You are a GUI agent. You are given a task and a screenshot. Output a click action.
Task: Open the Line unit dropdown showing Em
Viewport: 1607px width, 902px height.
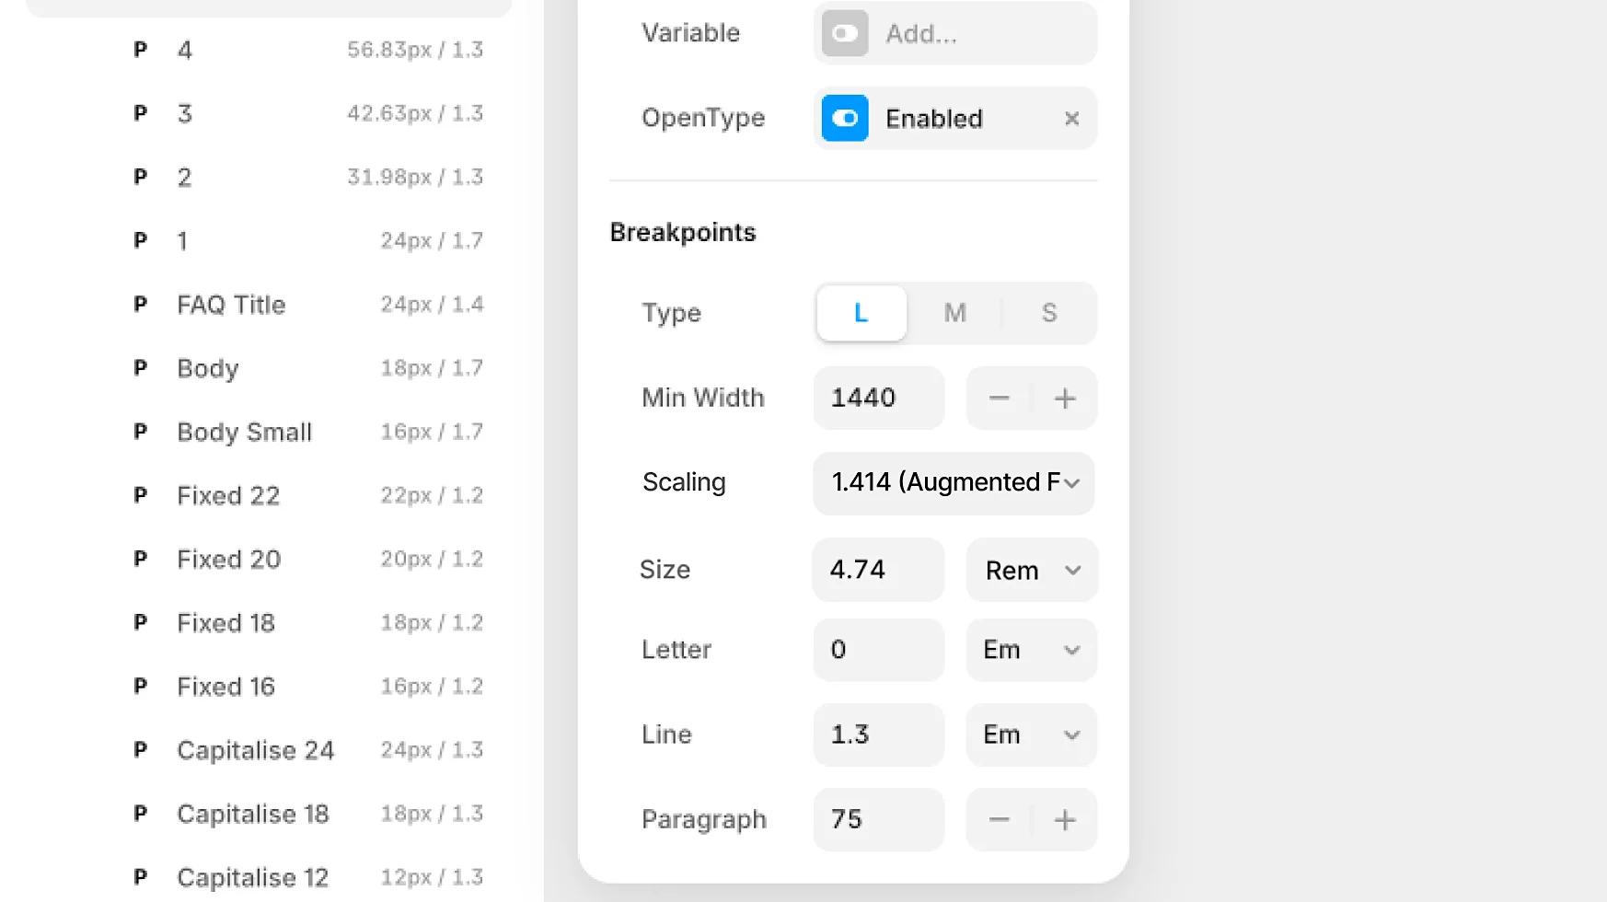pos(1031,734)
